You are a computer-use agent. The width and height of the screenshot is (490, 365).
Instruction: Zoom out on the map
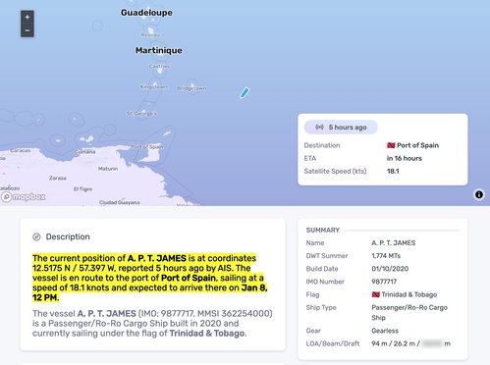(x=27, y=30)
